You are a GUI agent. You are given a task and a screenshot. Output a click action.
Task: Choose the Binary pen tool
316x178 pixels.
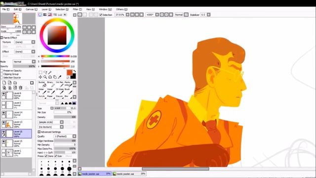(51, 84)
